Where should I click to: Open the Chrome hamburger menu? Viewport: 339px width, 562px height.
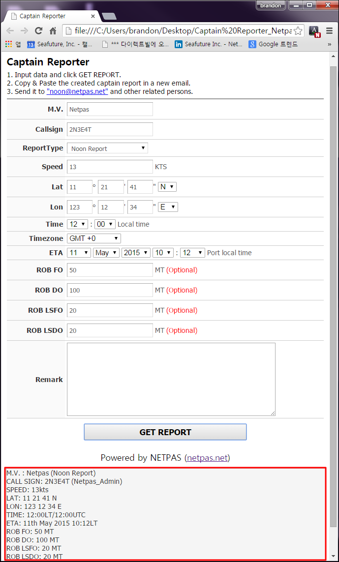[x=329, y=31]
